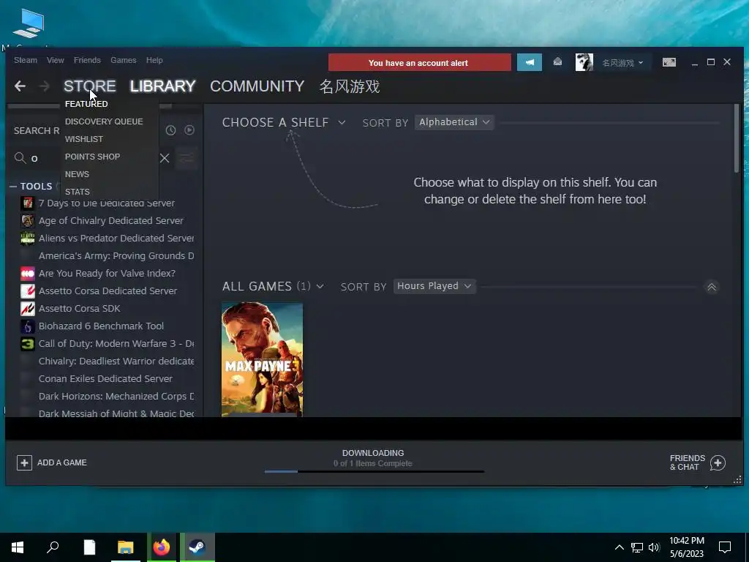Viewport: 749px width, 562px height.
Task: Select 7 Days to Die Dedicated Server
Action: click(107, 203)
